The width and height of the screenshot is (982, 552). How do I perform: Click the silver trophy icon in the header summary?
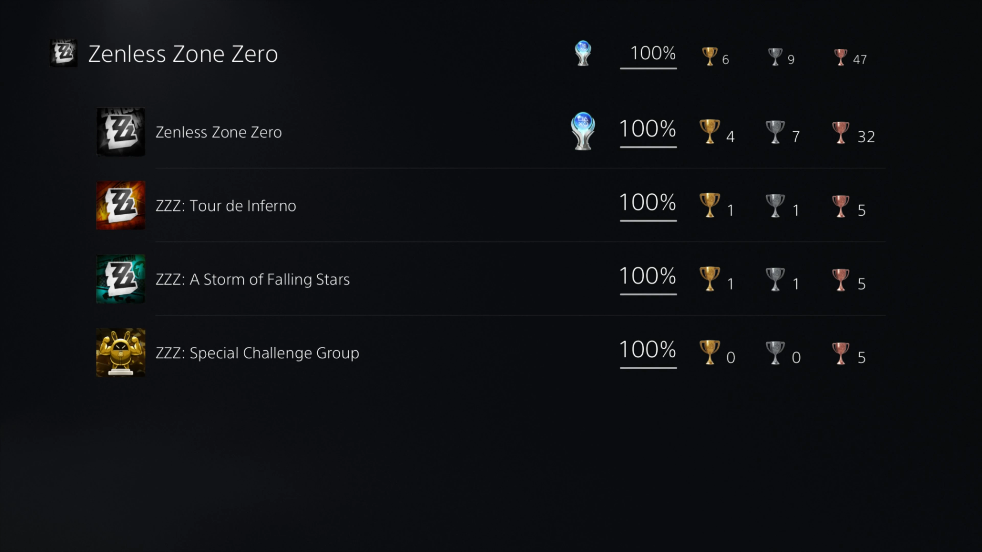point(775,55)
